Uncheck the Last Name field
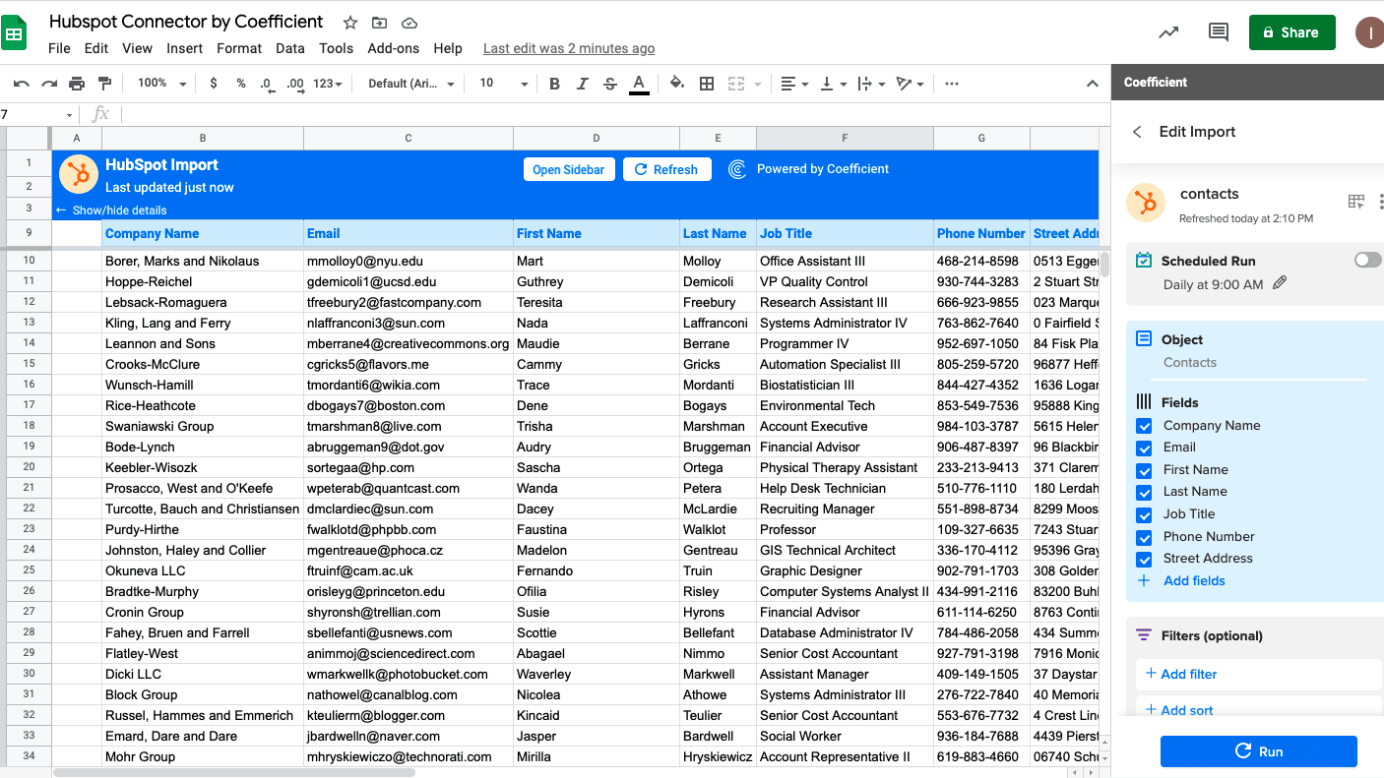 (1144, 492)
